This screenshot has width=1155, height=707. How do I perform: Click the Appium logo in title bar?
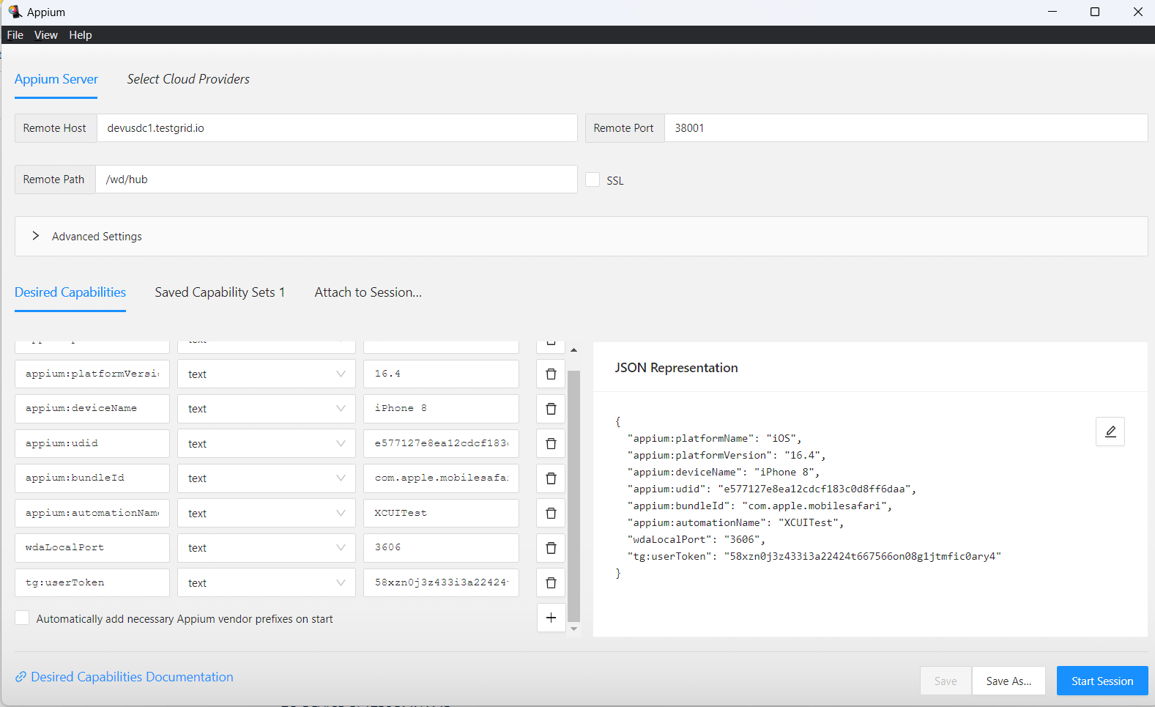point(15,12)
